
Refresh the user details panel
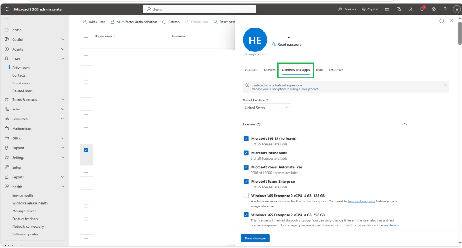441,21
